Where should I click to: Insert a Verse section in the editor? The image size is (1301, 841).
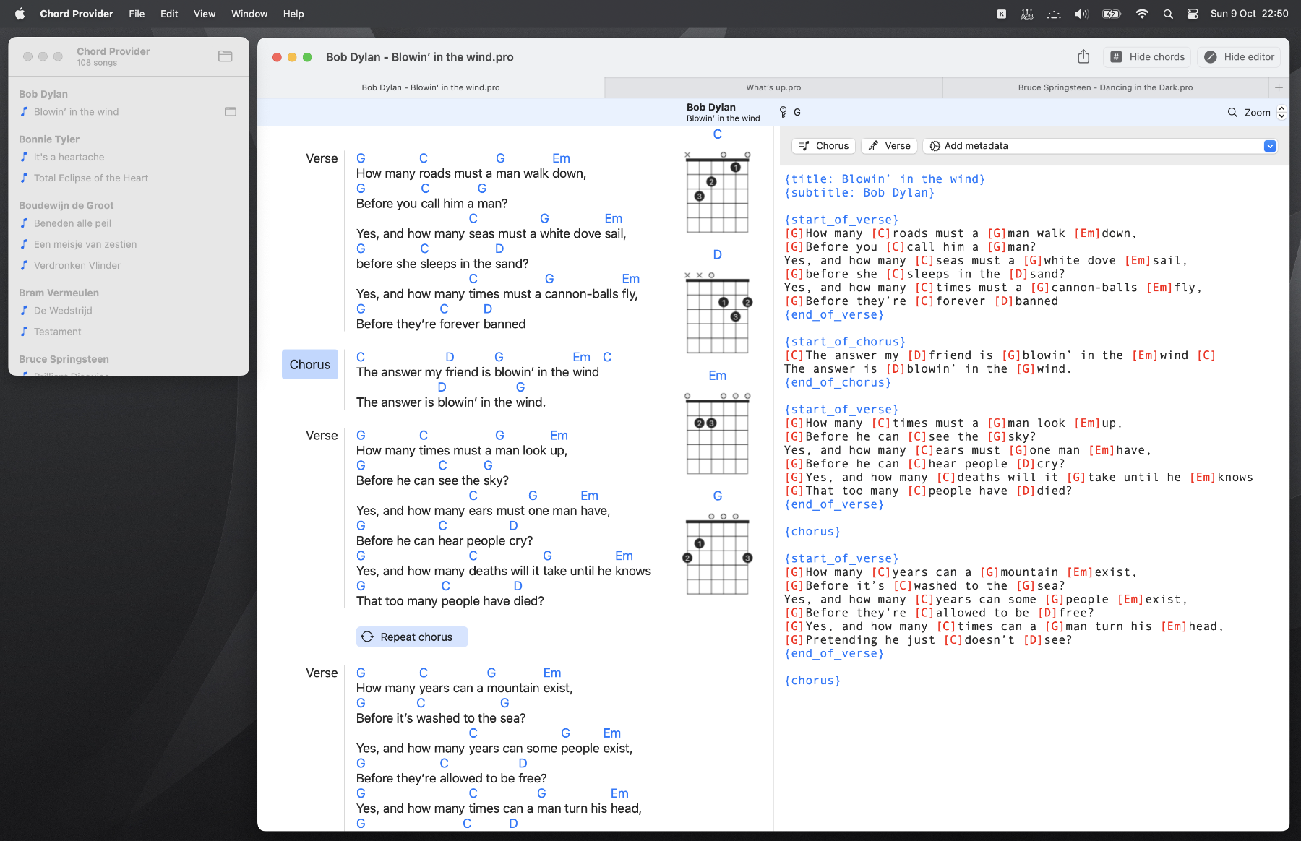[889, 146]
